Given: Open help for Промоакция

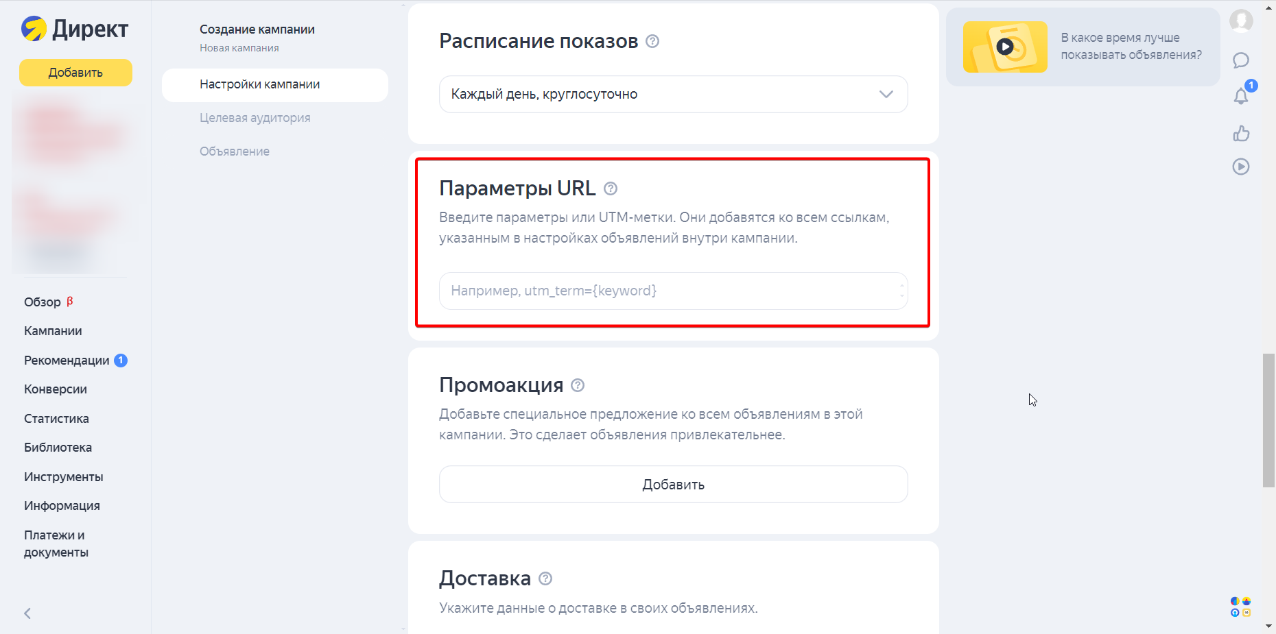Looking at the screenshot, I should pyautogui.click(x=577, y=385).
